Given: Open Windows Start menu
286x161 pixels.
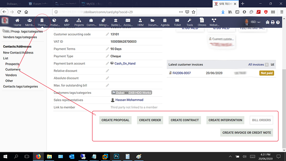Looking at the screenshot, I should click(5, 156).
